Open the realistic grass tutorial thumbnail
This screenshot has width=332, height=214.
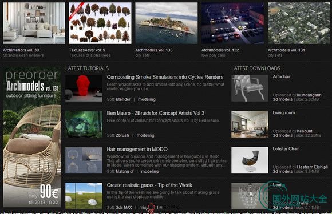click(84, 196)
